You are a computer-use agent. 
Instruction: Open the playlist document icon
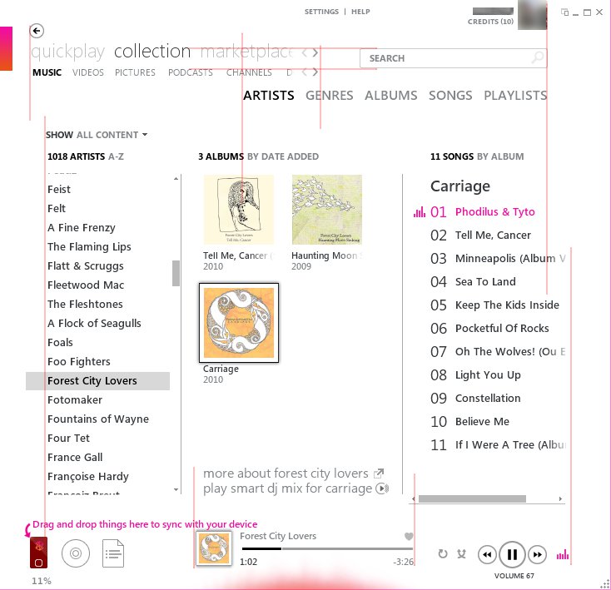coord(113,553)
